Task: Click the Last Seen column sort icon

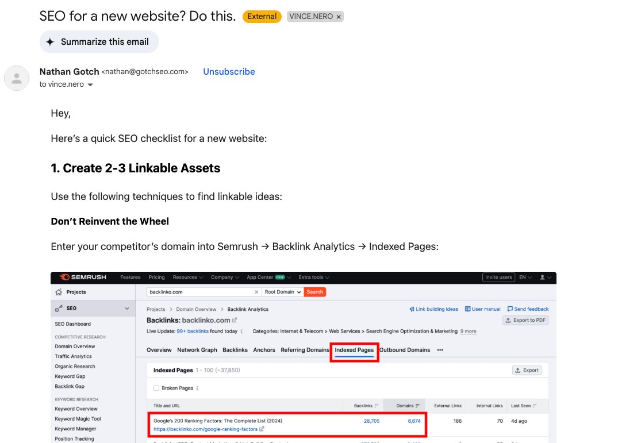Action: (535, 406)
